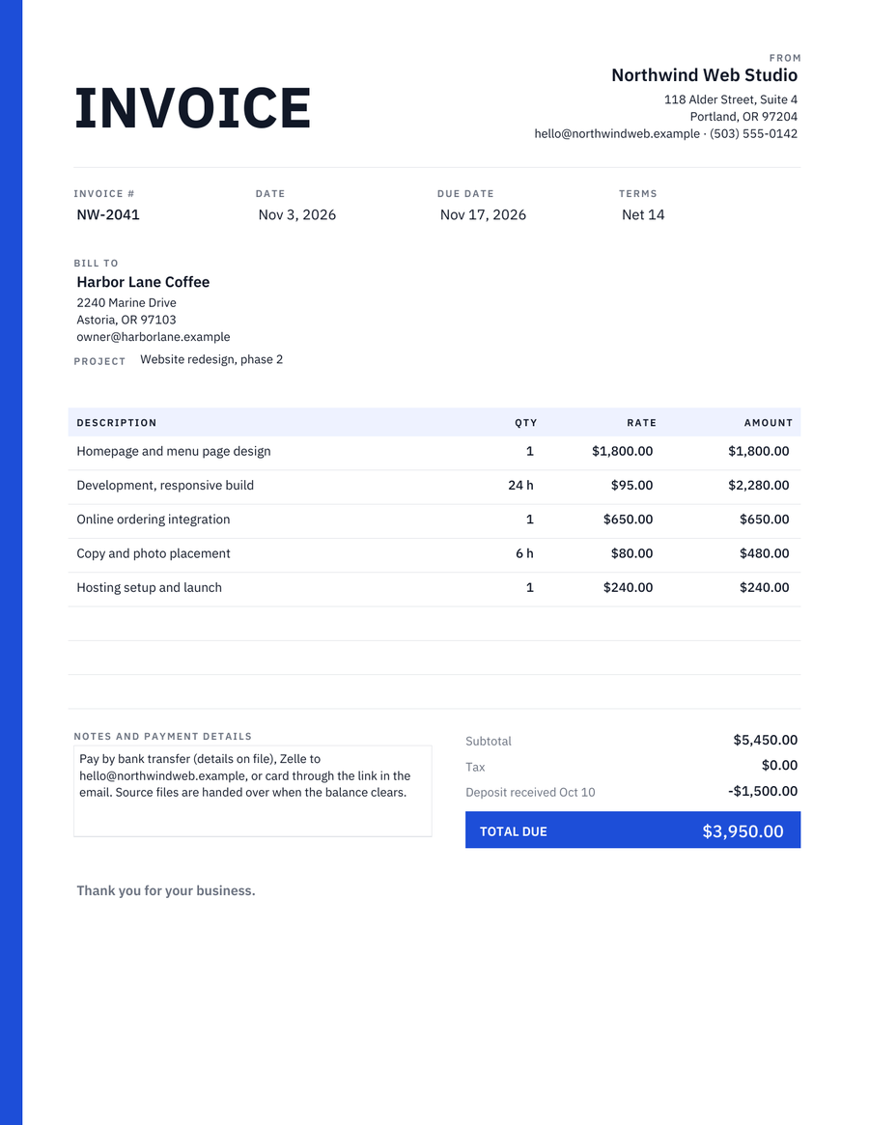Click the AMOUNT column header
Screen dimensions: 869x1125
(x=769, y=423)
